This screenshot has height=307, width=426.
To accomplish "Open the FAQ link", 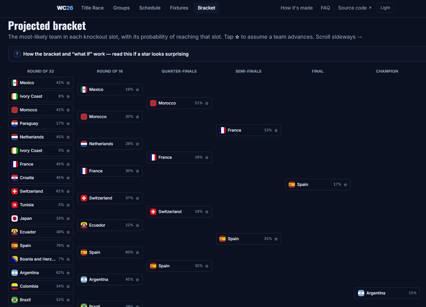I will point(325,8).
